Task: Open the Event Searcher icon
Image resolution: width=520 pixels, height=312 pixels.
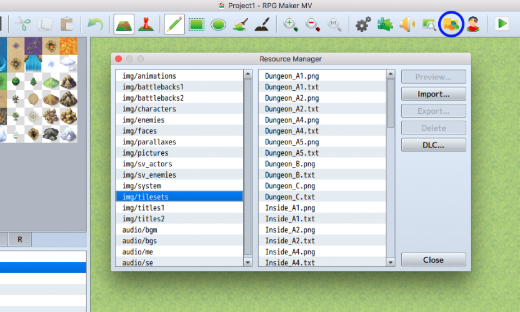Action: pyautogui.click(x=429, y=24)
